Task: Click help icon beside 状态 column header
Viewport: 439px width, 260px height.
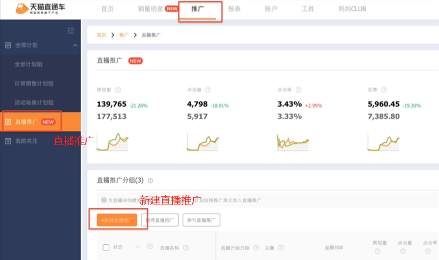Action: pyautogui.click(x=150, y=246)
